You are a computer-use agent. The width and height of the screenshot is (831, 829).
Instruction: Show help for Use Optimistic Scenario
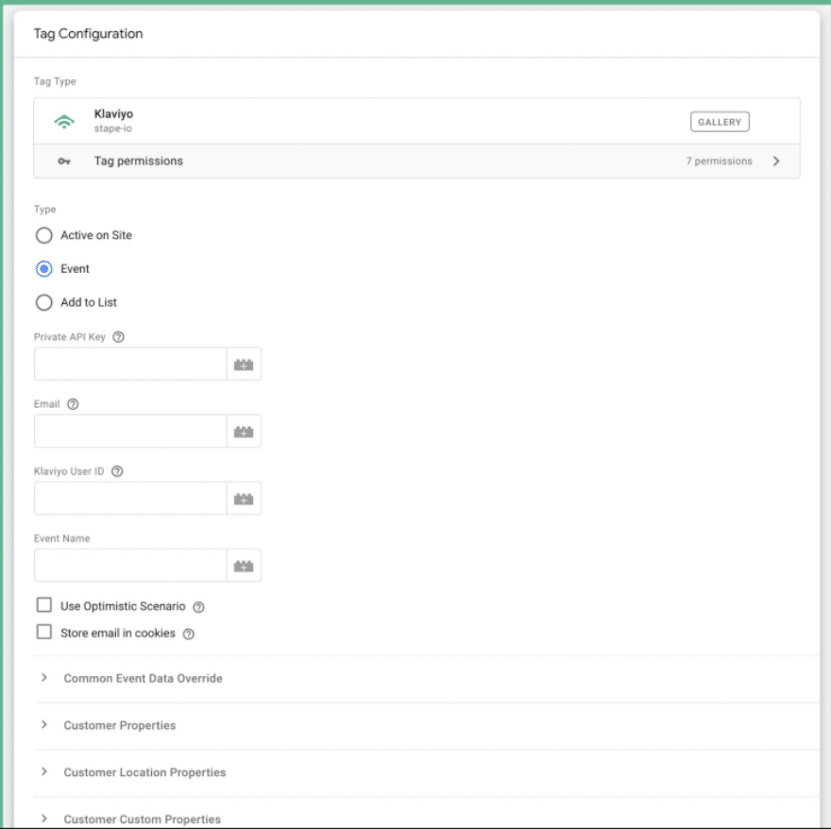198,607
